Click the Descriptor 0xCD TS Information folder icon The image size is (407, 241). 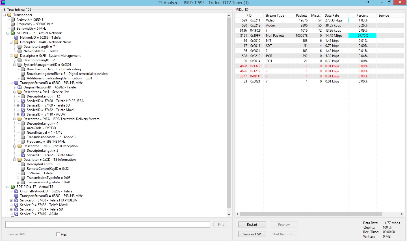coord(20,160)
